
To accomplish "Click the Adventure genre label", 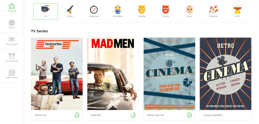I will [x=94, y=16].
